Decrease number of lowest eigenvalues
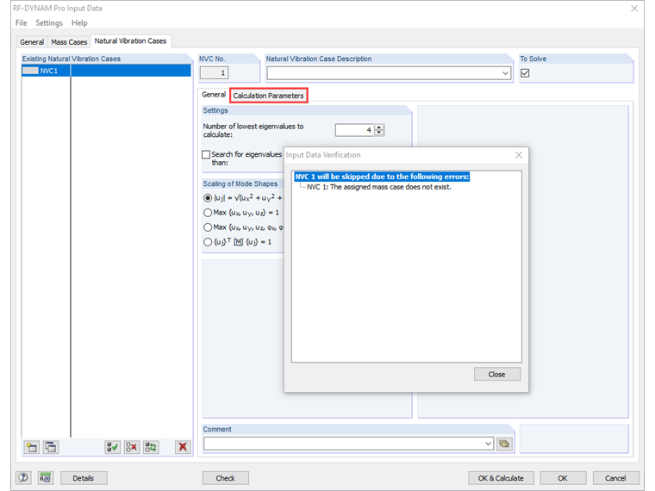The image size is (655, 491). pos(379,133)
